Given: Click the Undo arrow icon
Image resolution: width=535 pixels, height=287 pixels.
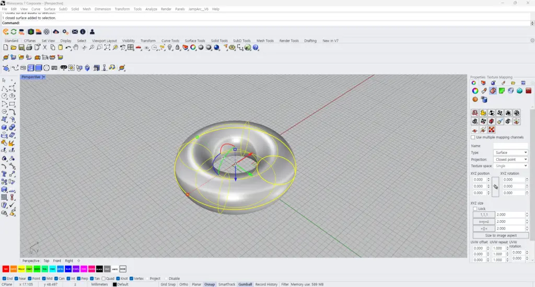Looking at the screenshot, I should pos(68,47).
